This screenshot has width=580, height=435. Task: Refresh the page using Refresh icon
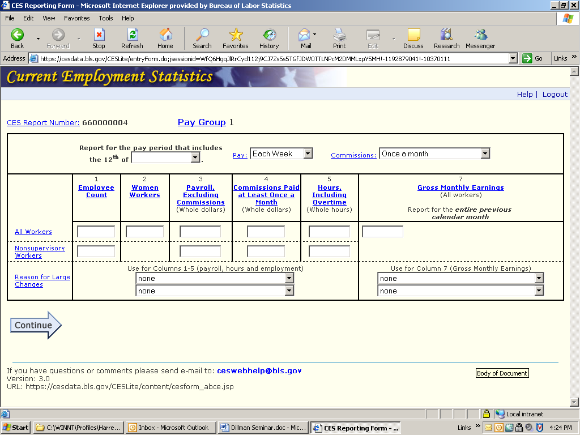pos(132,35)
